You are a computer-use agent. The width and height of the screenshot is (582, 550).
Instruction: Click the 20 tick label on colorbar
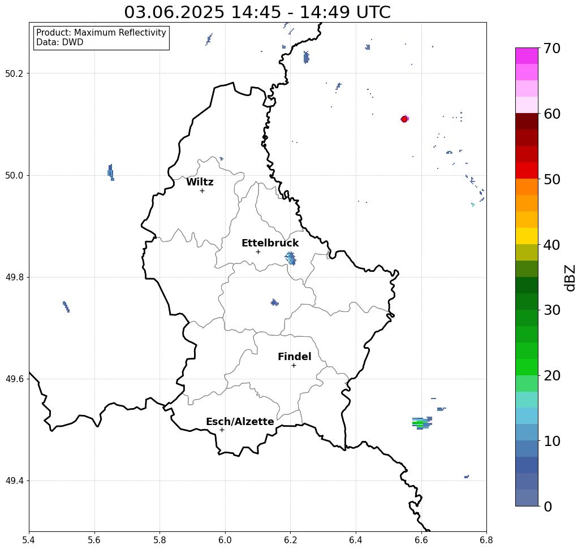coord(552,376)
